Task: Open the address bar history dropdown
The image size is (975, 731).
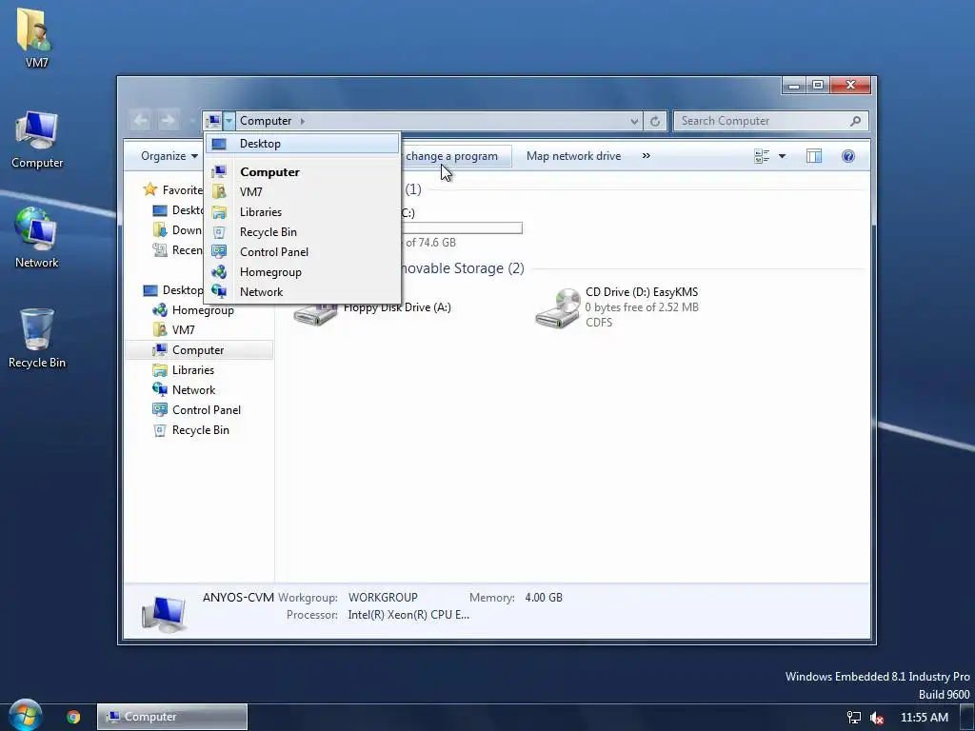Action: (x=633, y=121)
